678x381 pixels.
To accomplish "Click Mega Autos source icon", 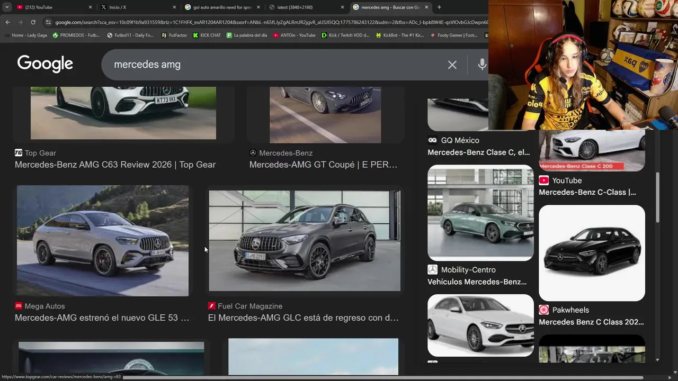I will pyautogui.click(x=19, y=306).
